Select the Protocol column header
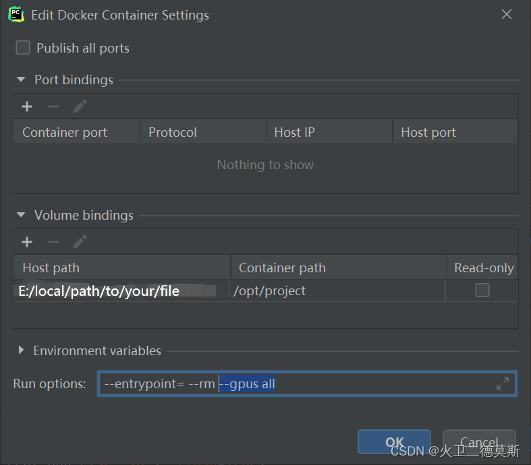Screen dimensions: 531x465 pos(204,132)
